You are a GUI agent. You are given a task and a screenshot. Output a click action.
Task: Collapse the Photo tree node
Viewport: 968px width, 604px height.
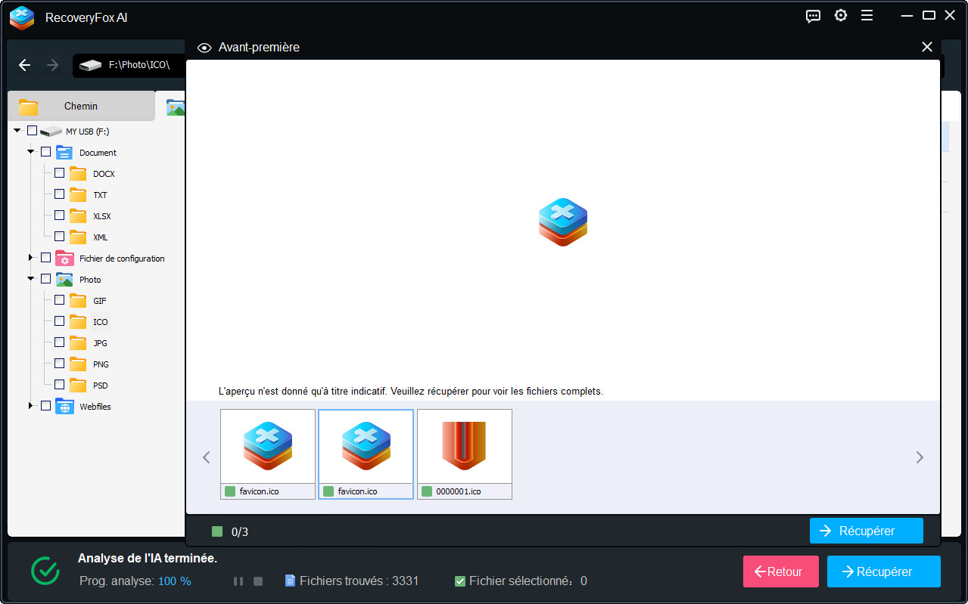pyautogui.click(x=31, y=279)
